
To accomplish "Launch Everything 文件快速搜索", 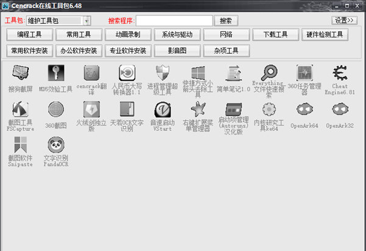I will tap(269, 72).
